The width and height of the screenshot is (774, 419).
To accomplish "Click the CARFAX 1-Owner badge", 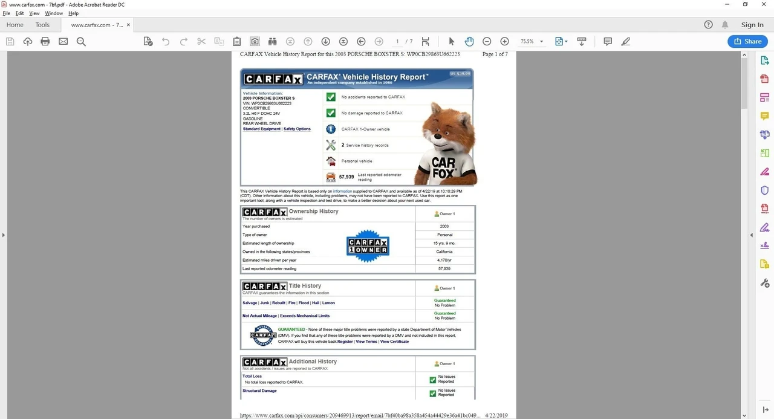I will 368,246.
